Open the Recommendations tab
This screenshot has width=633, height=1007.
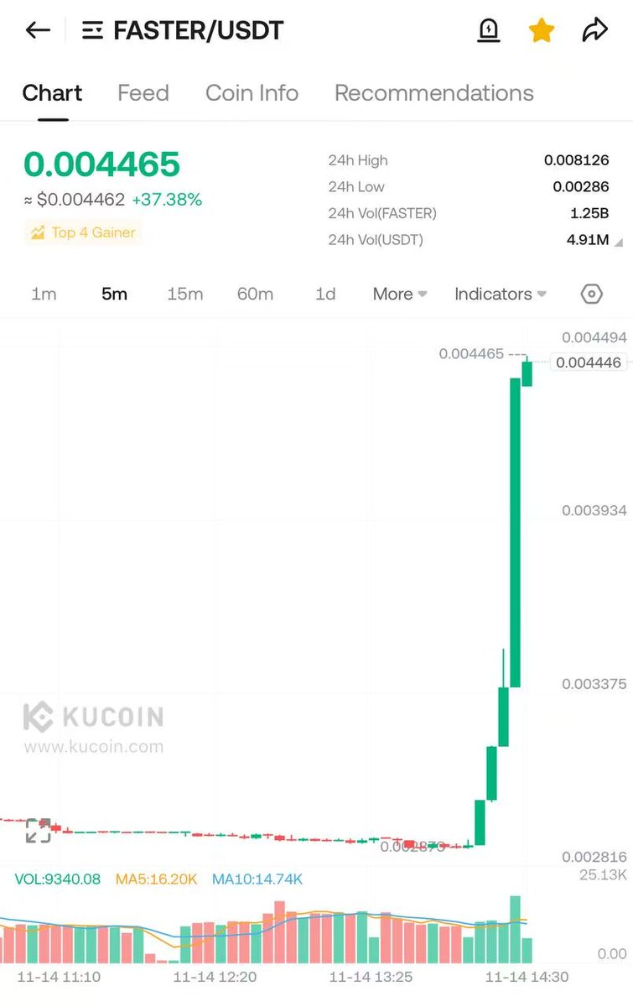433,93
